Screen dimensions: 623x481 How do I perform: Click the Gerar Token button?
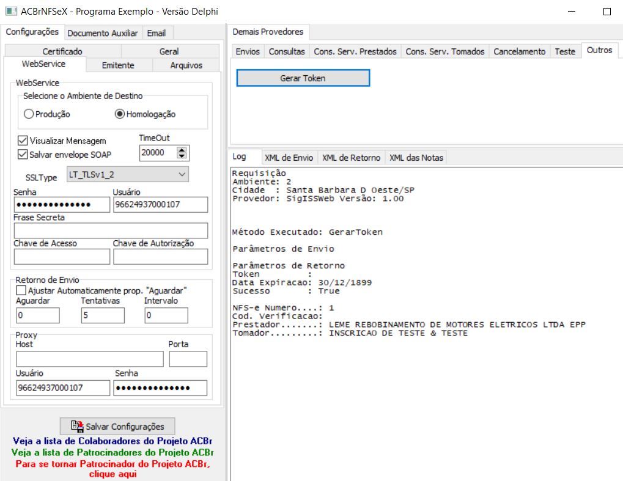point(303,78)
